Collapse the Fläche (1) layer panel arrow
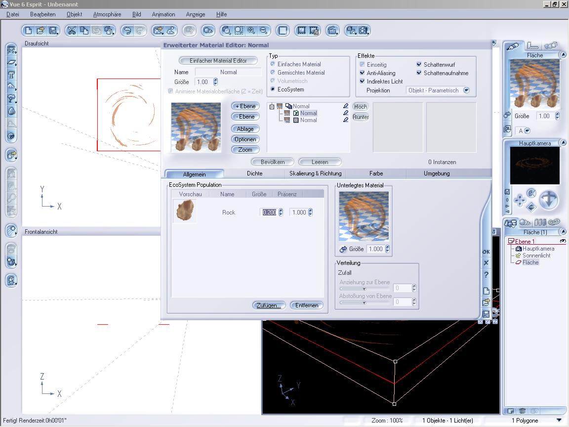The image size is (569, 427). pyautogui.click(x=563, y=232)
